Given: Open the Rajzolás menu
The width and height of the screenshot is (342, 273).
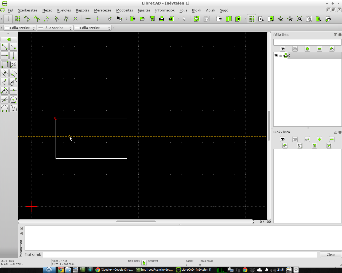Looking at the screenshot, I should [x=82, y=10].
